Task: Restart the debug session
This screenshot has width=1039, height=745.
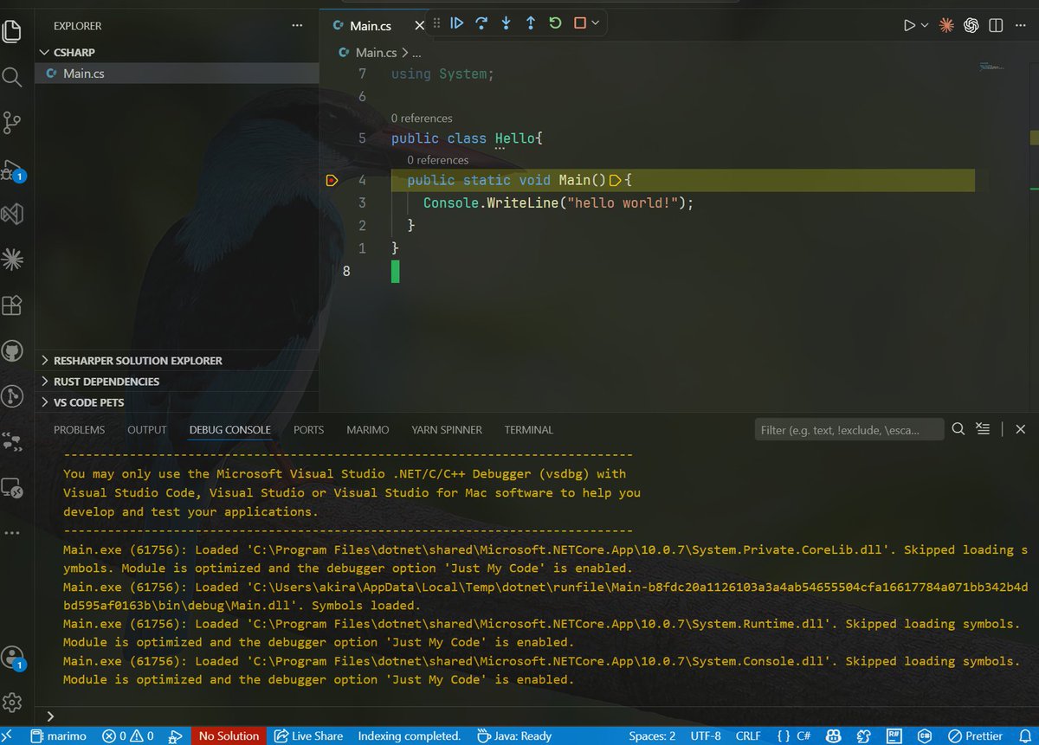Action: [x=556, y=23]
